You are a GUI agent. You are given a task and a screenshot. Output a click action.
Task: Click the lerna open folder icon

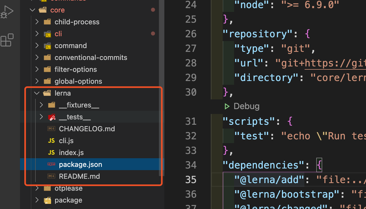tap(47, 93)
